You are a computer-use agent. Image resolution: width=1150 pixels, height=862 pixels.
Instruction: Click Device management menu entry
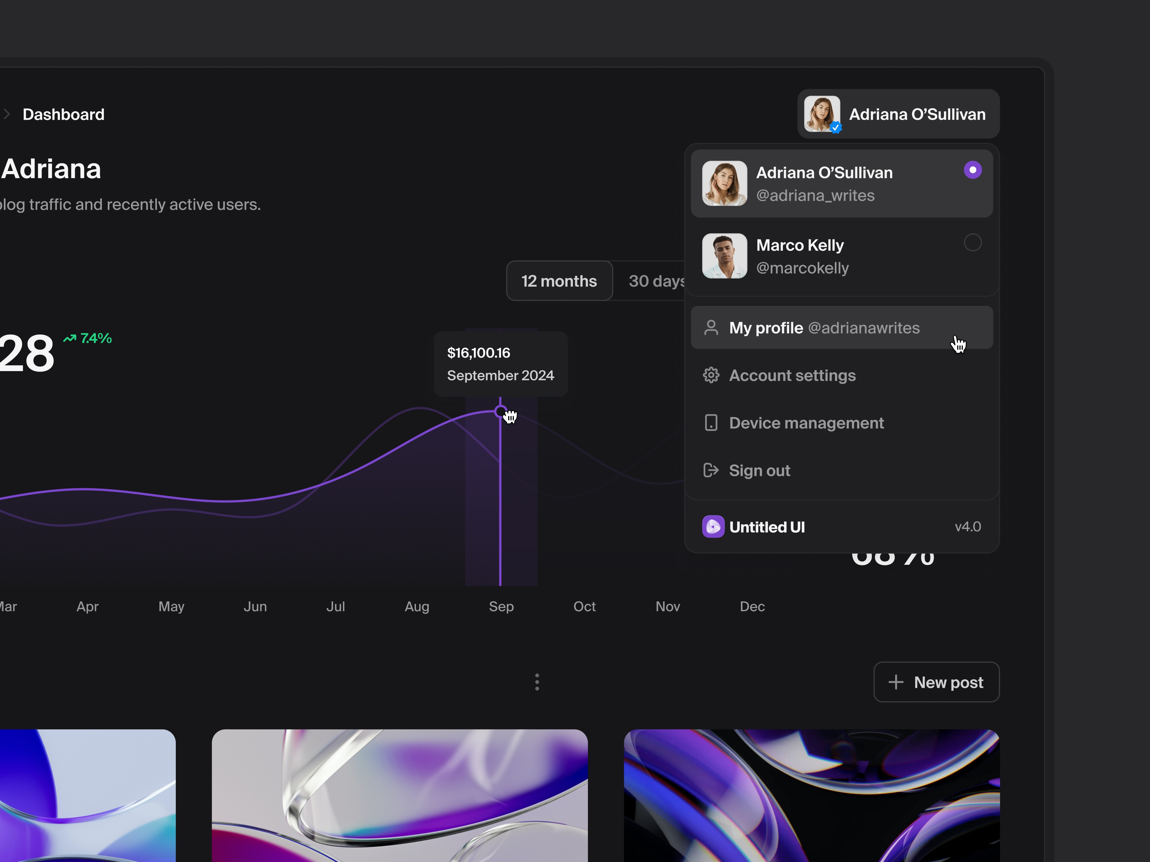842,423
